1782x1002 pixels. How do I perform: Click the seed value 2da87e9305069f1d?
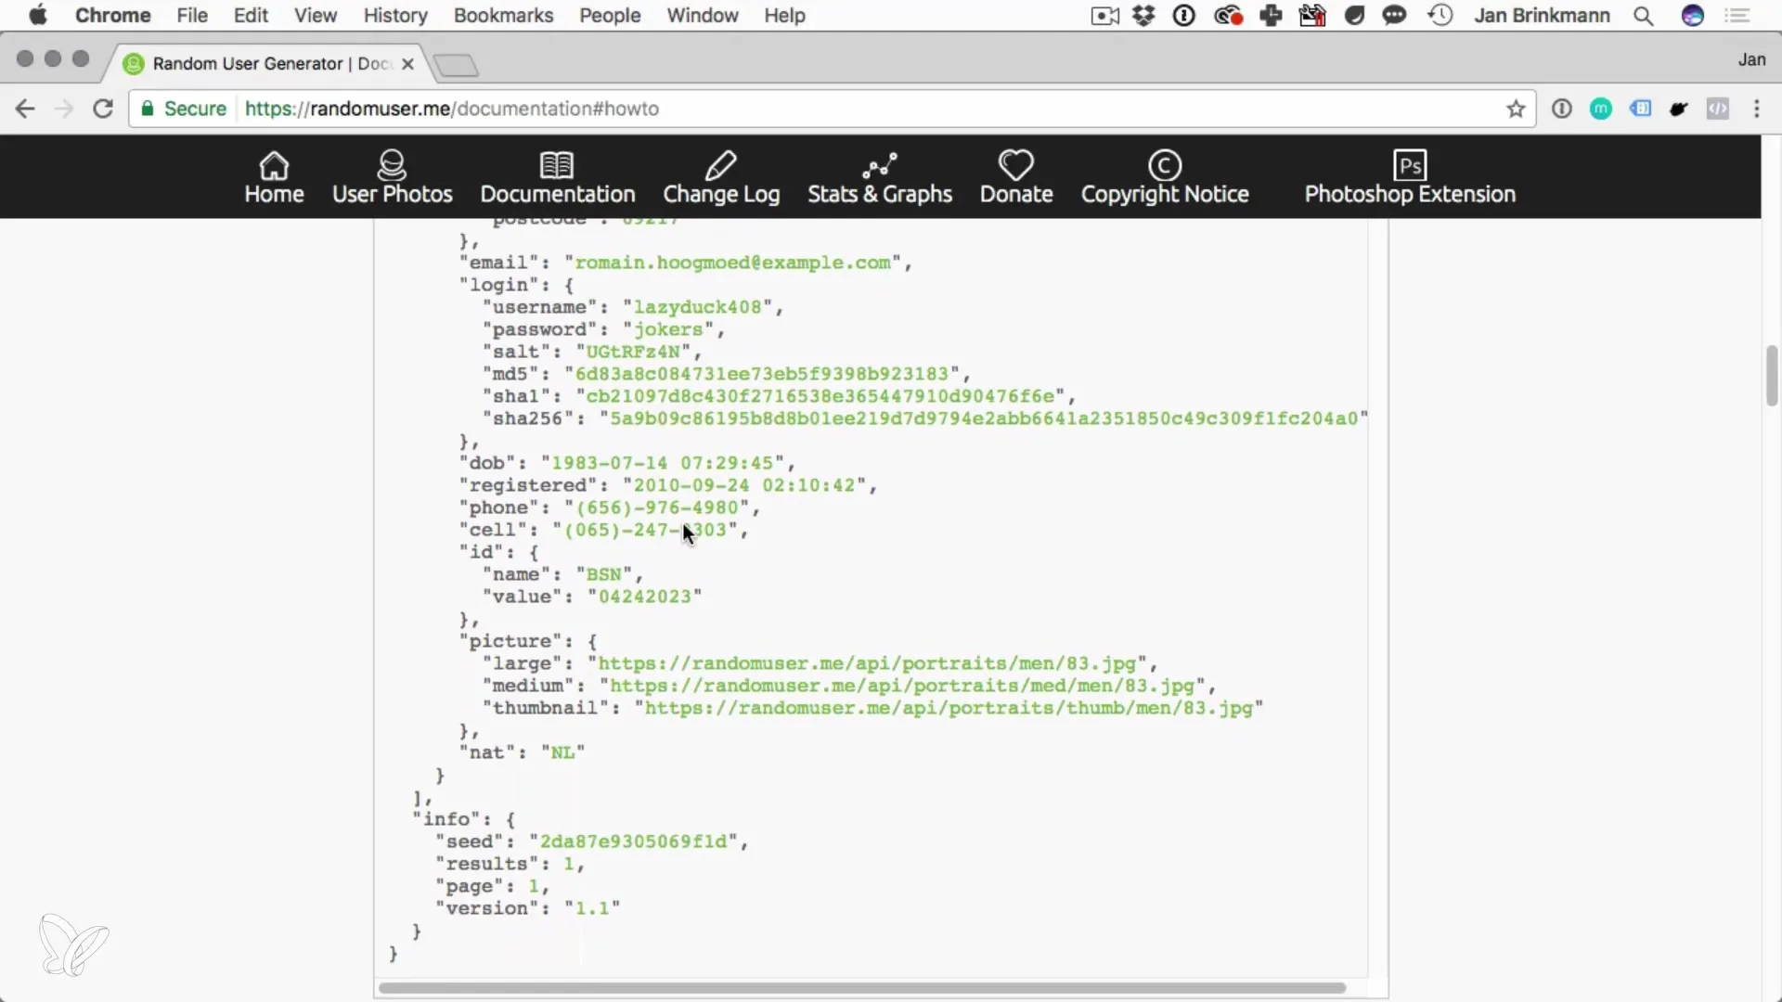pos(634,841)
